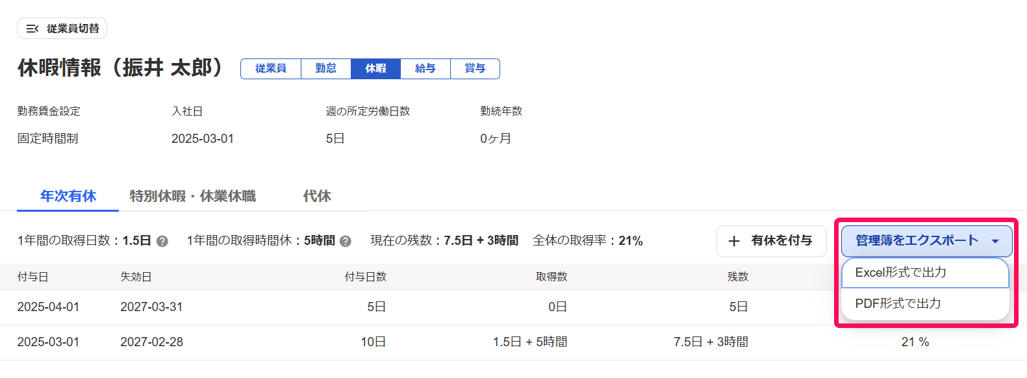Viewport: 1027px width, 378px height.
Task: Open the 勤怠 tab
Action: click(326, 68)
